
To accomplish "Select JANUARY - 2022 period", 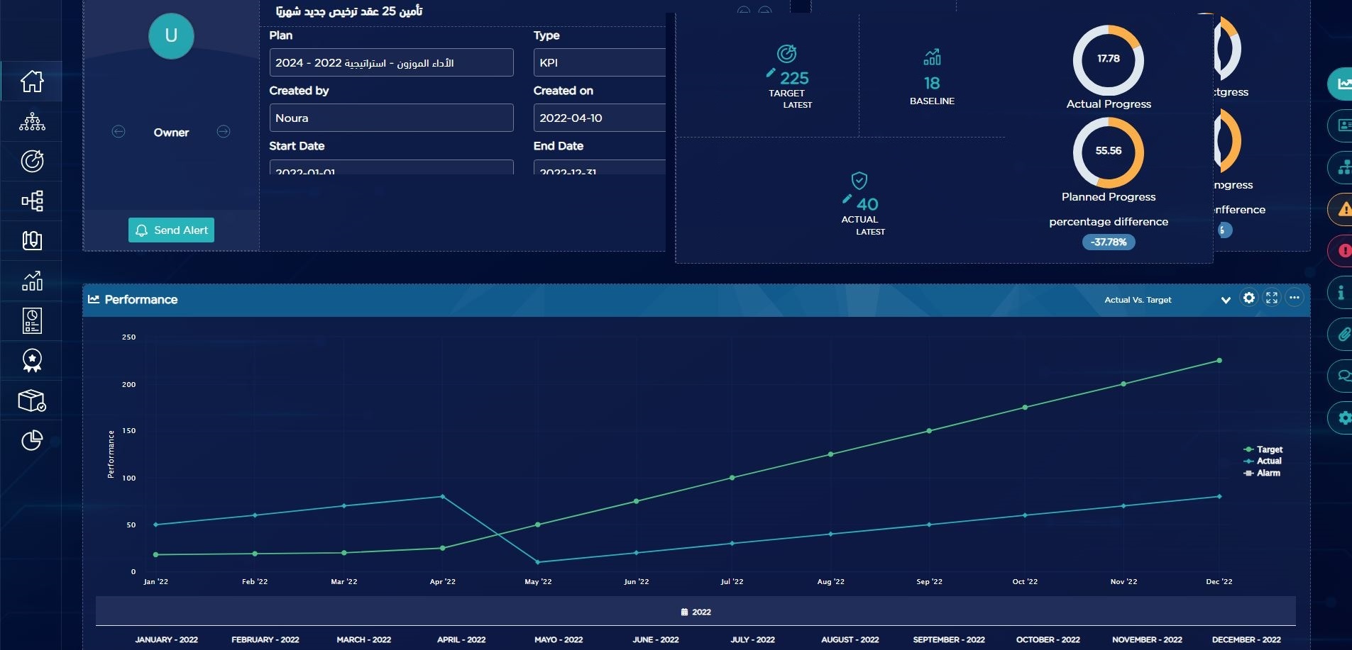I will click(x=166, y=639).
